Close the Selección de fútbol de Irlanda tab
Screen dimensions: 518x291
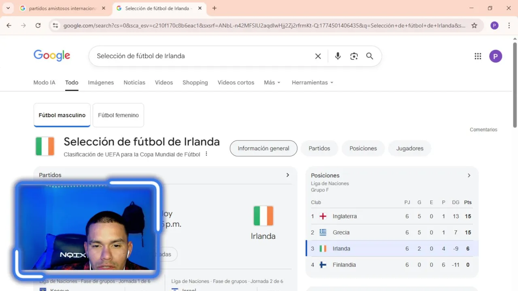coord(200,8)
